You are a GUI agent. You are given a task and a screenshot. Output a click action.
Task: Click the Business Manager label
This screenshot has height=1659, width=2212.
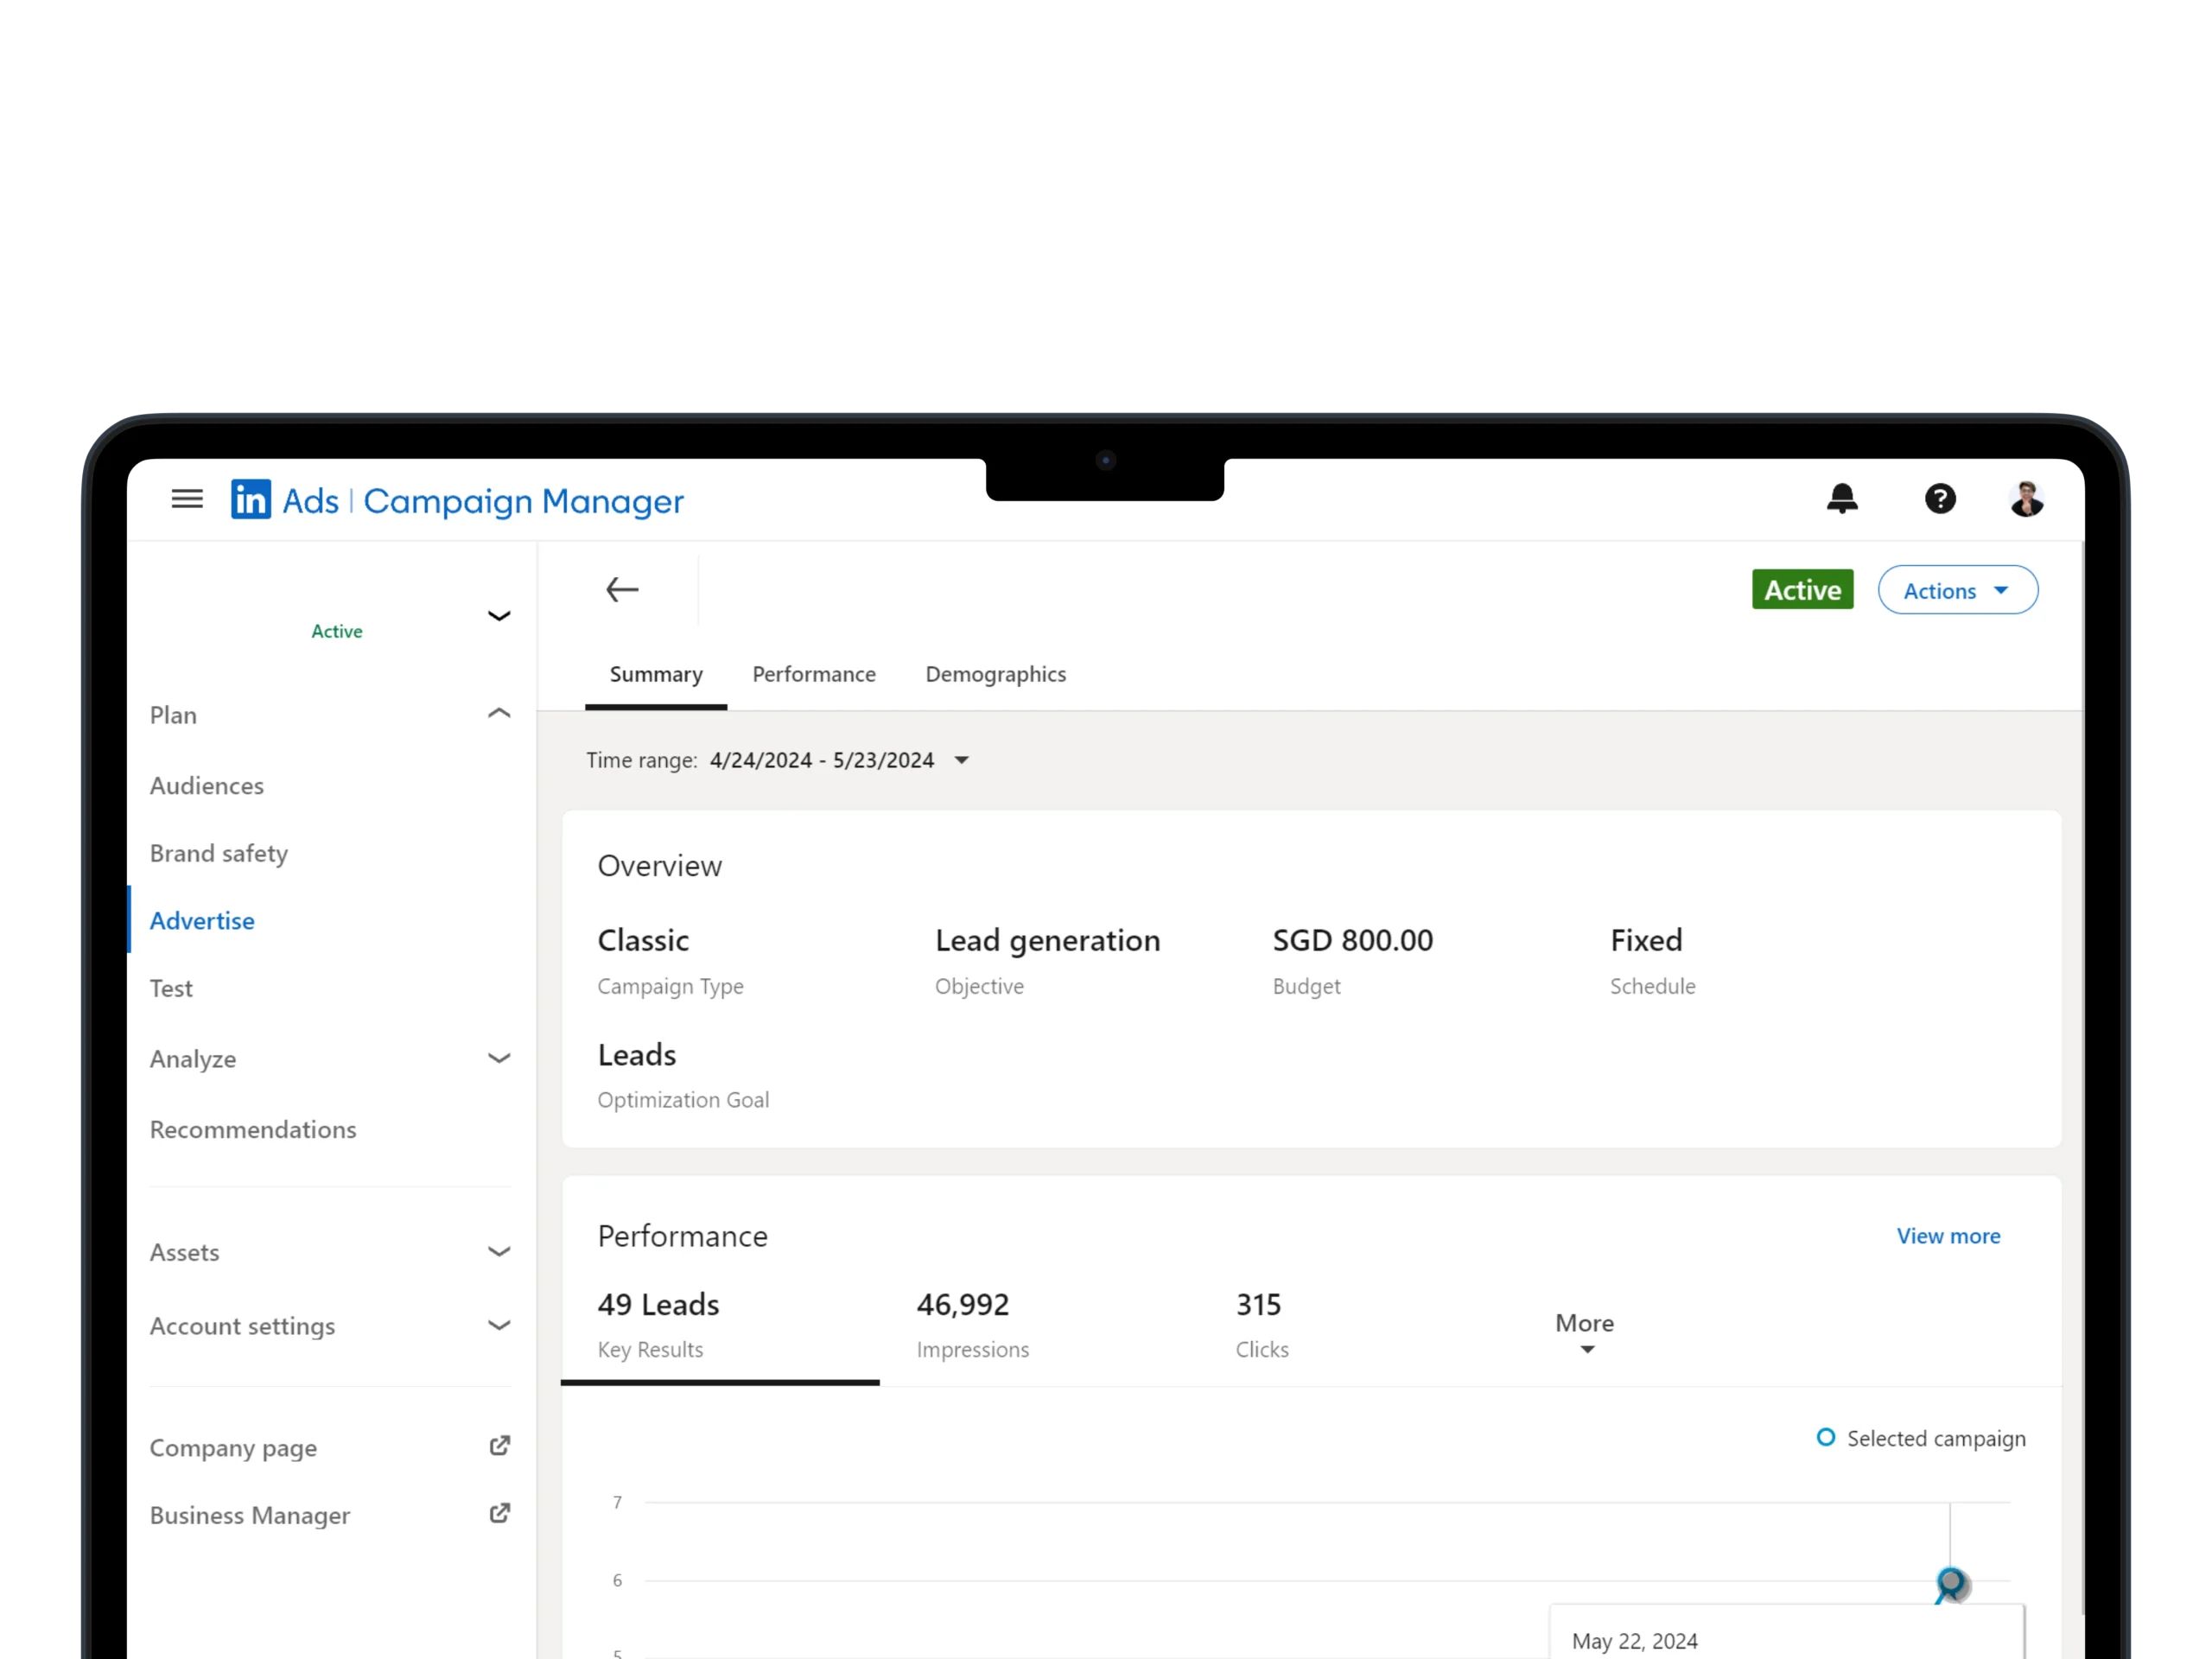tap(250, 1516)
